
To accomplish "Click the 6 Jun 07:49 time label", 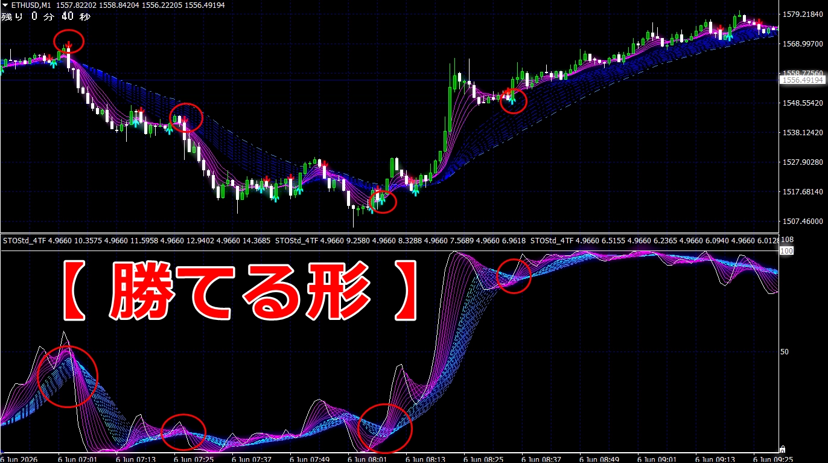I will click(310, 459).
